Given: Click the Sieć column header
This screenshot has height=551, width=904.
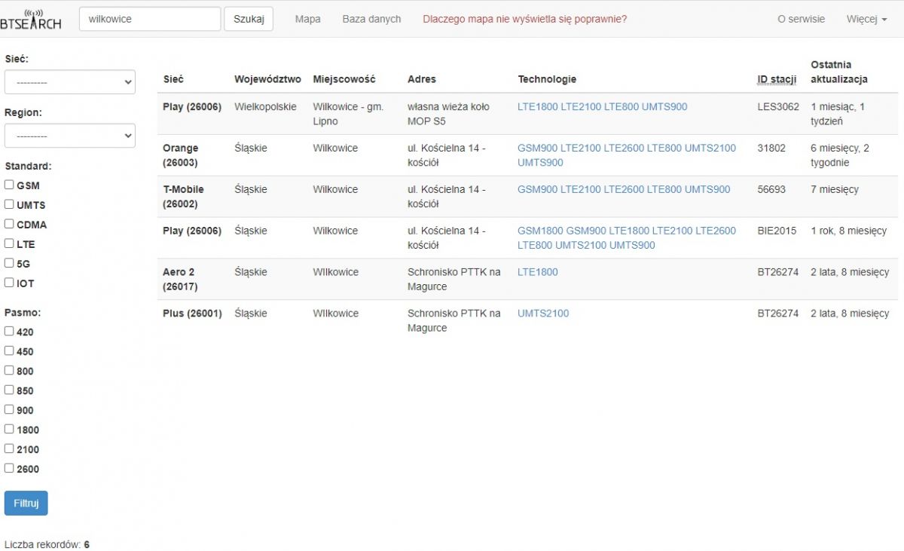Looking at the screenshot, I should (173, 79).
